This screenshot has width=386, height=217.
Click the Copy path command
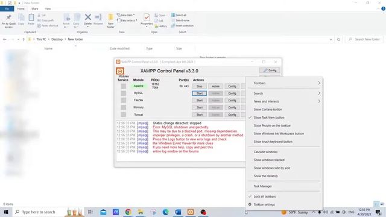(x=46, y=20)
